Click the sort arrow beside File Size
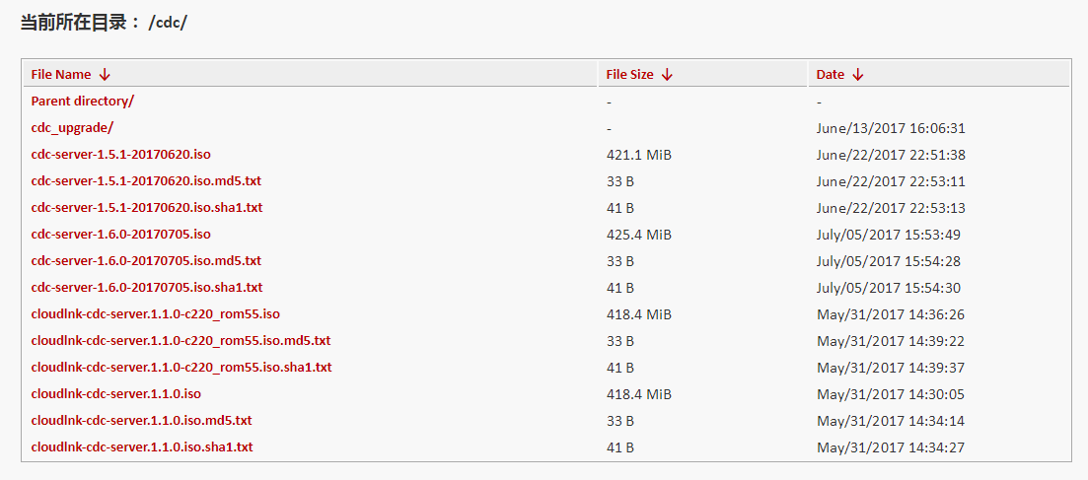Viewport: 1088px width, 480px height. click(667, 75)
